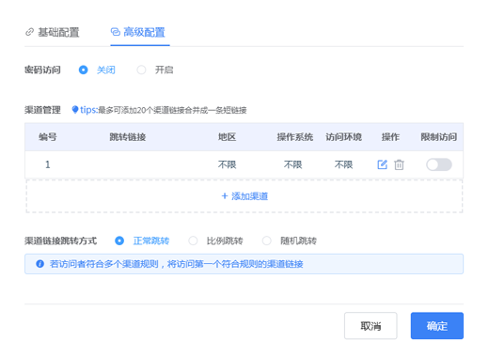Click the 跳转链接 column header

click(128, 137)
